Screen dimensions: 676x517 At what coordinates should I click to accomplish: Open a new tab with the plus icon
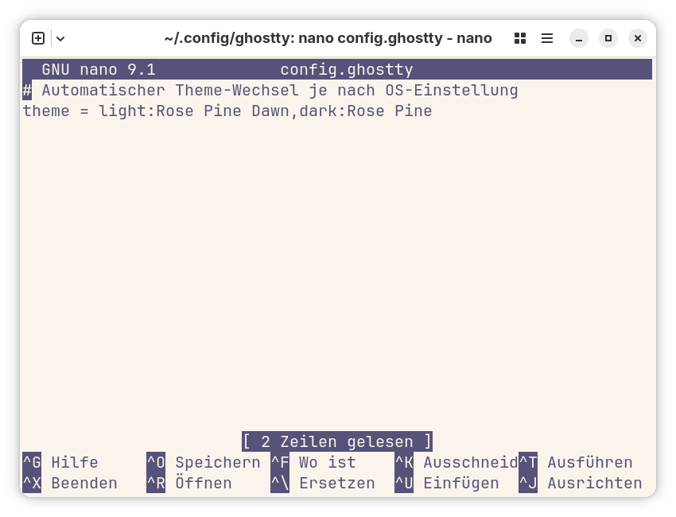point(38,38)
